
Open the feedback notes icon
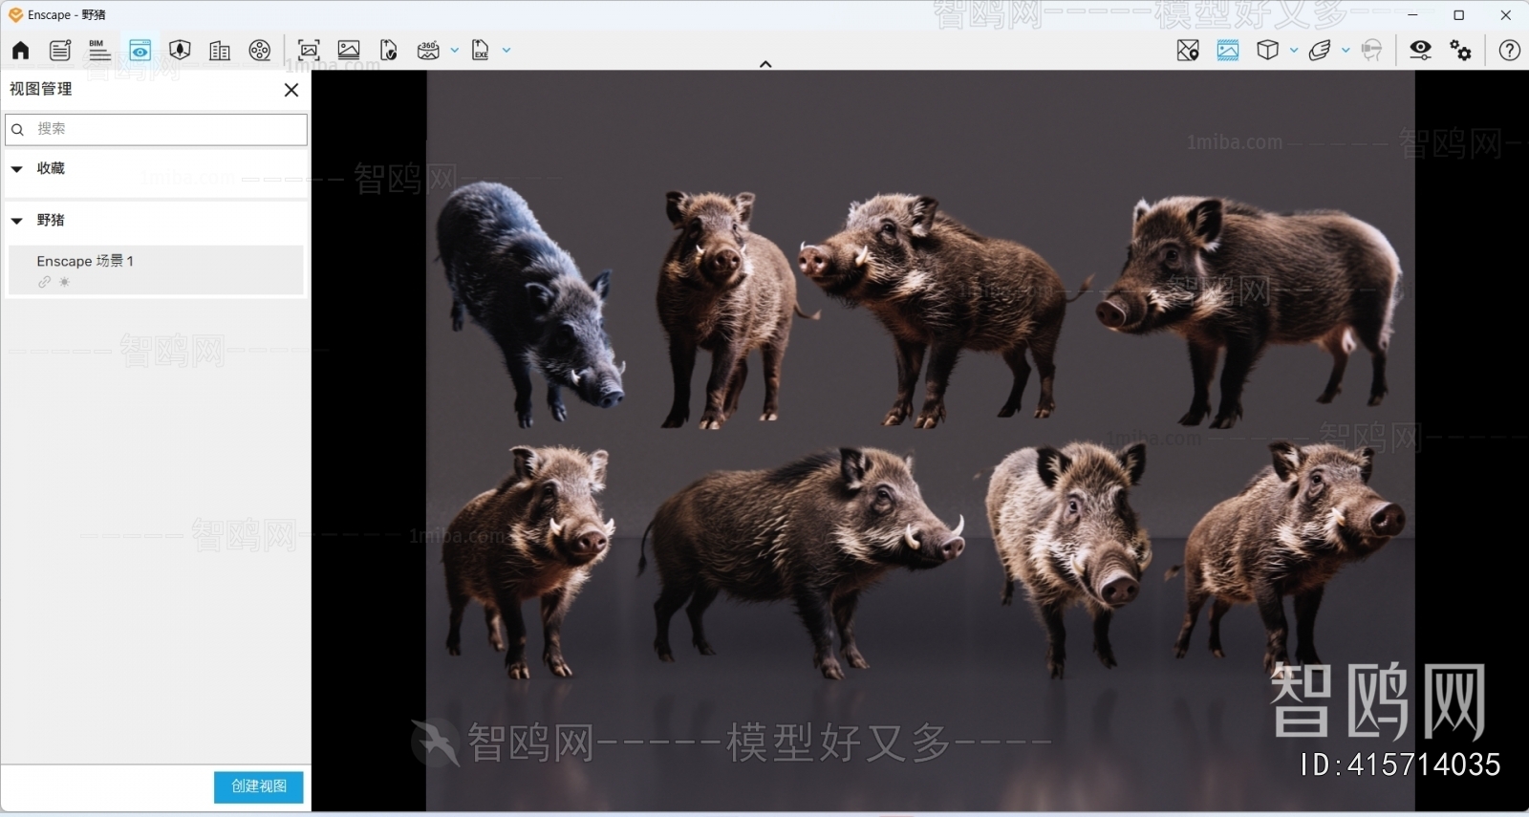coord(60,51)
